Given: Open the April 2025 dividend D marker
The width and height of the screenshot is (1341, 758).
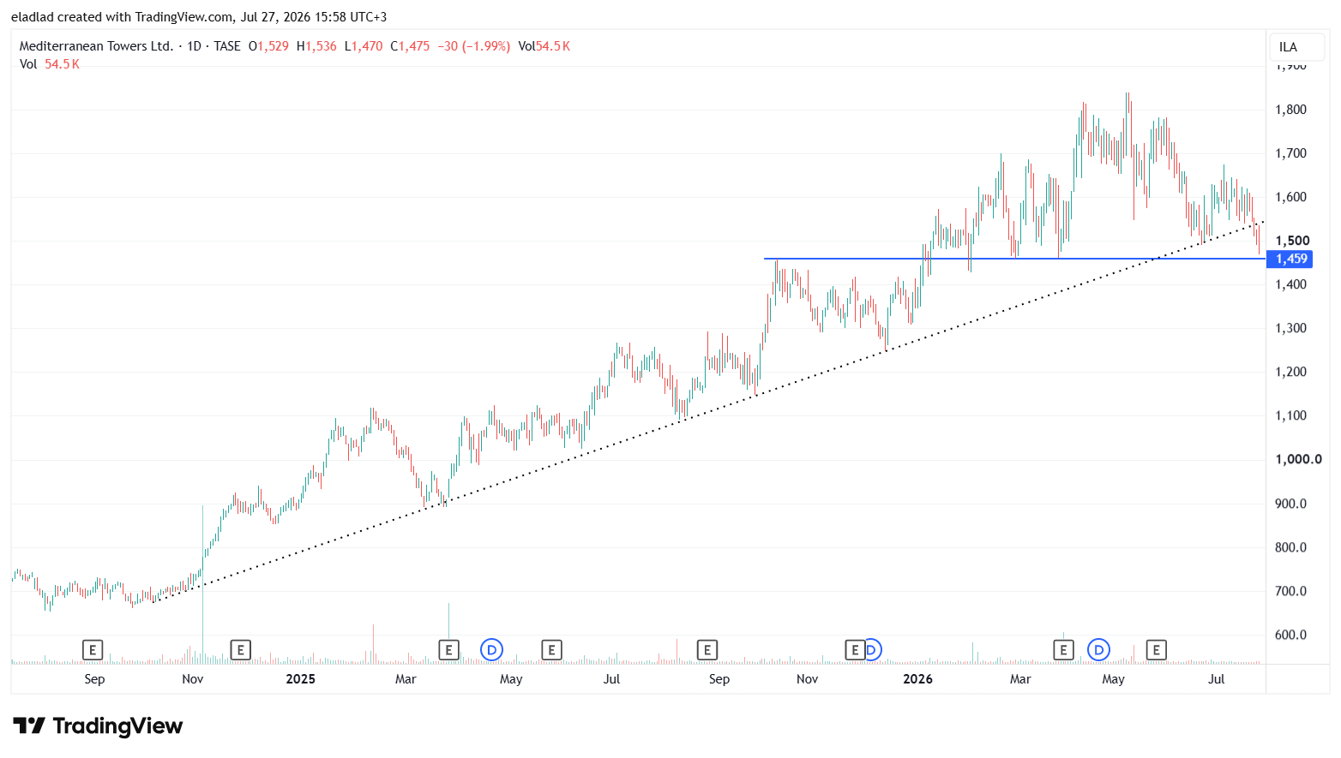Looking at the screenshot, I should tap(491, 650).
